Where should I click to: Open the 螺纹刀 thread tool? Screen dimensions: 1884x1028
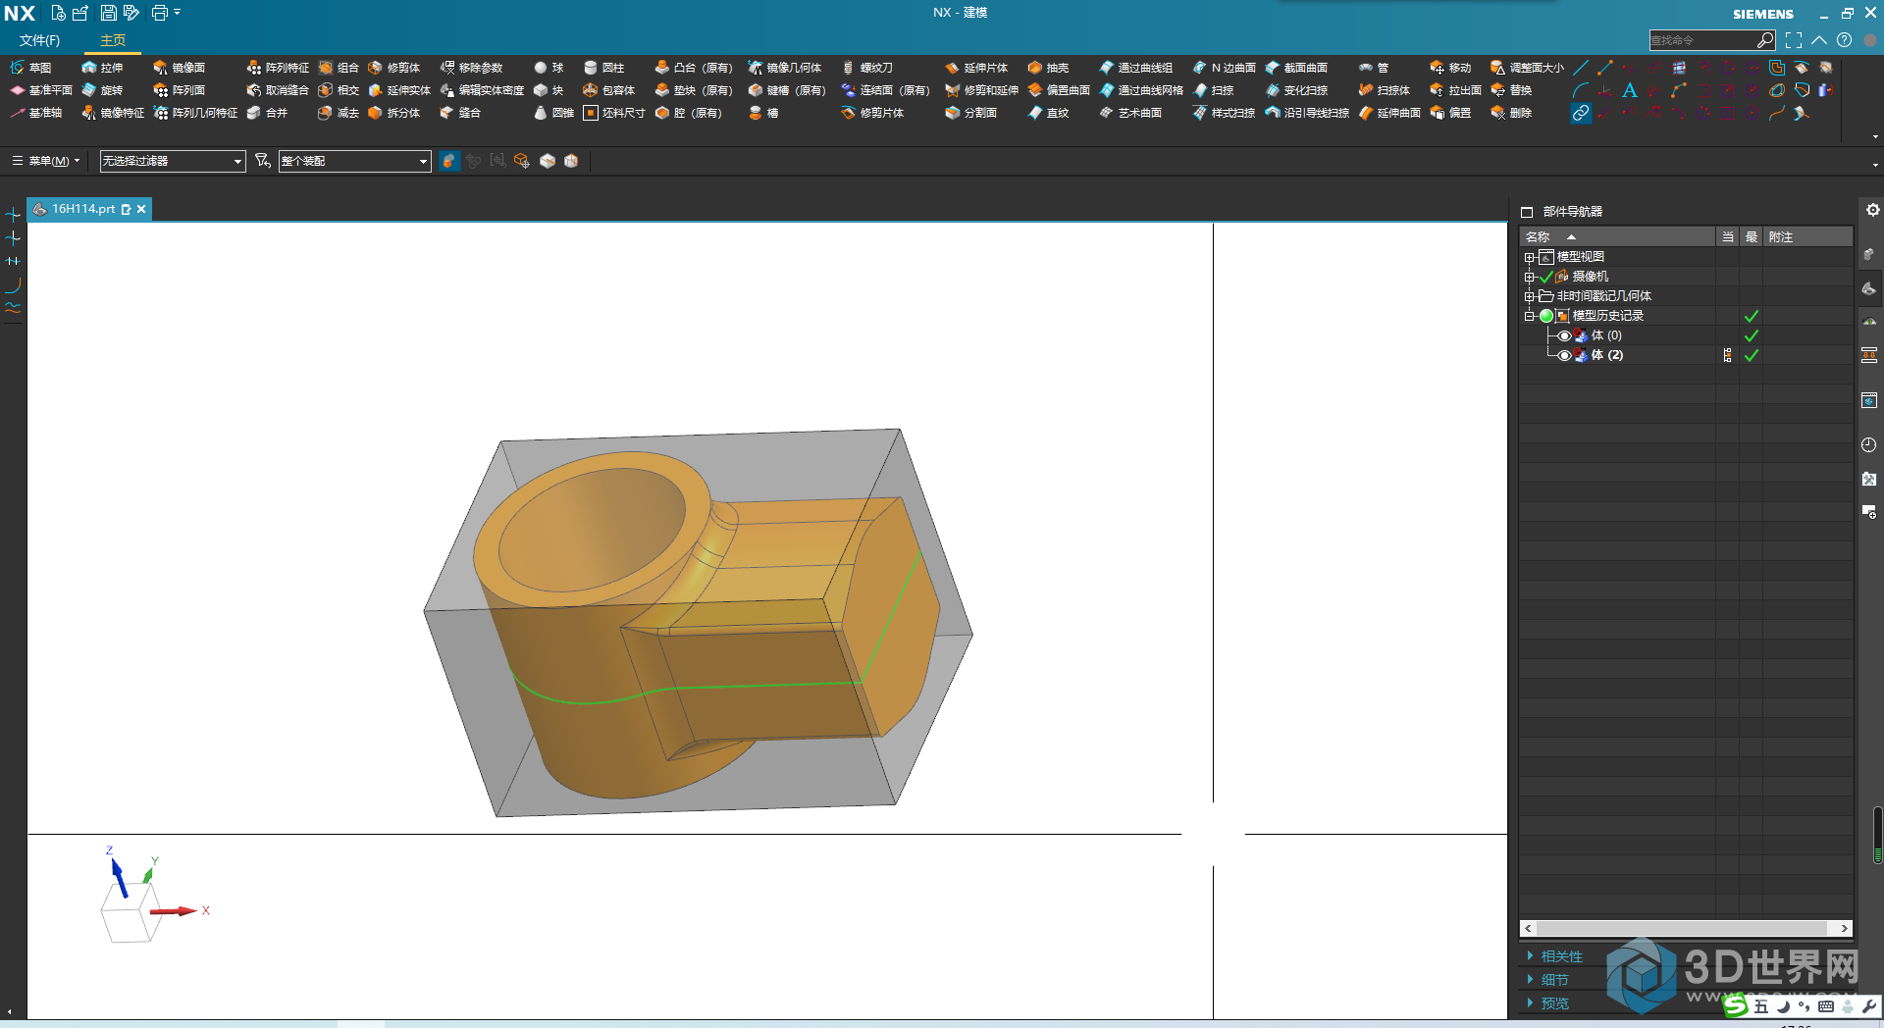coord(866,68)
